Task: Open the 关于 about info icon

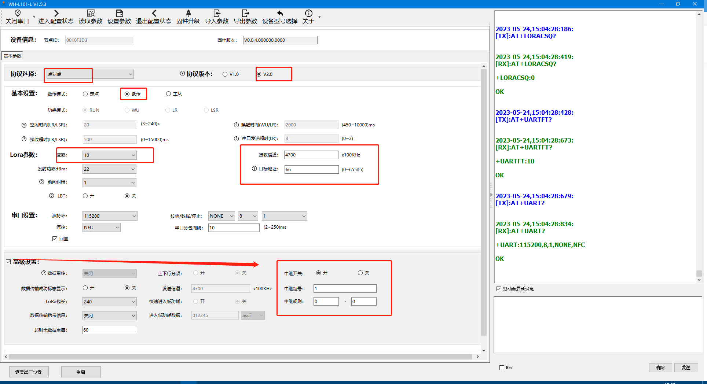Action: click(x=308, y=14)
